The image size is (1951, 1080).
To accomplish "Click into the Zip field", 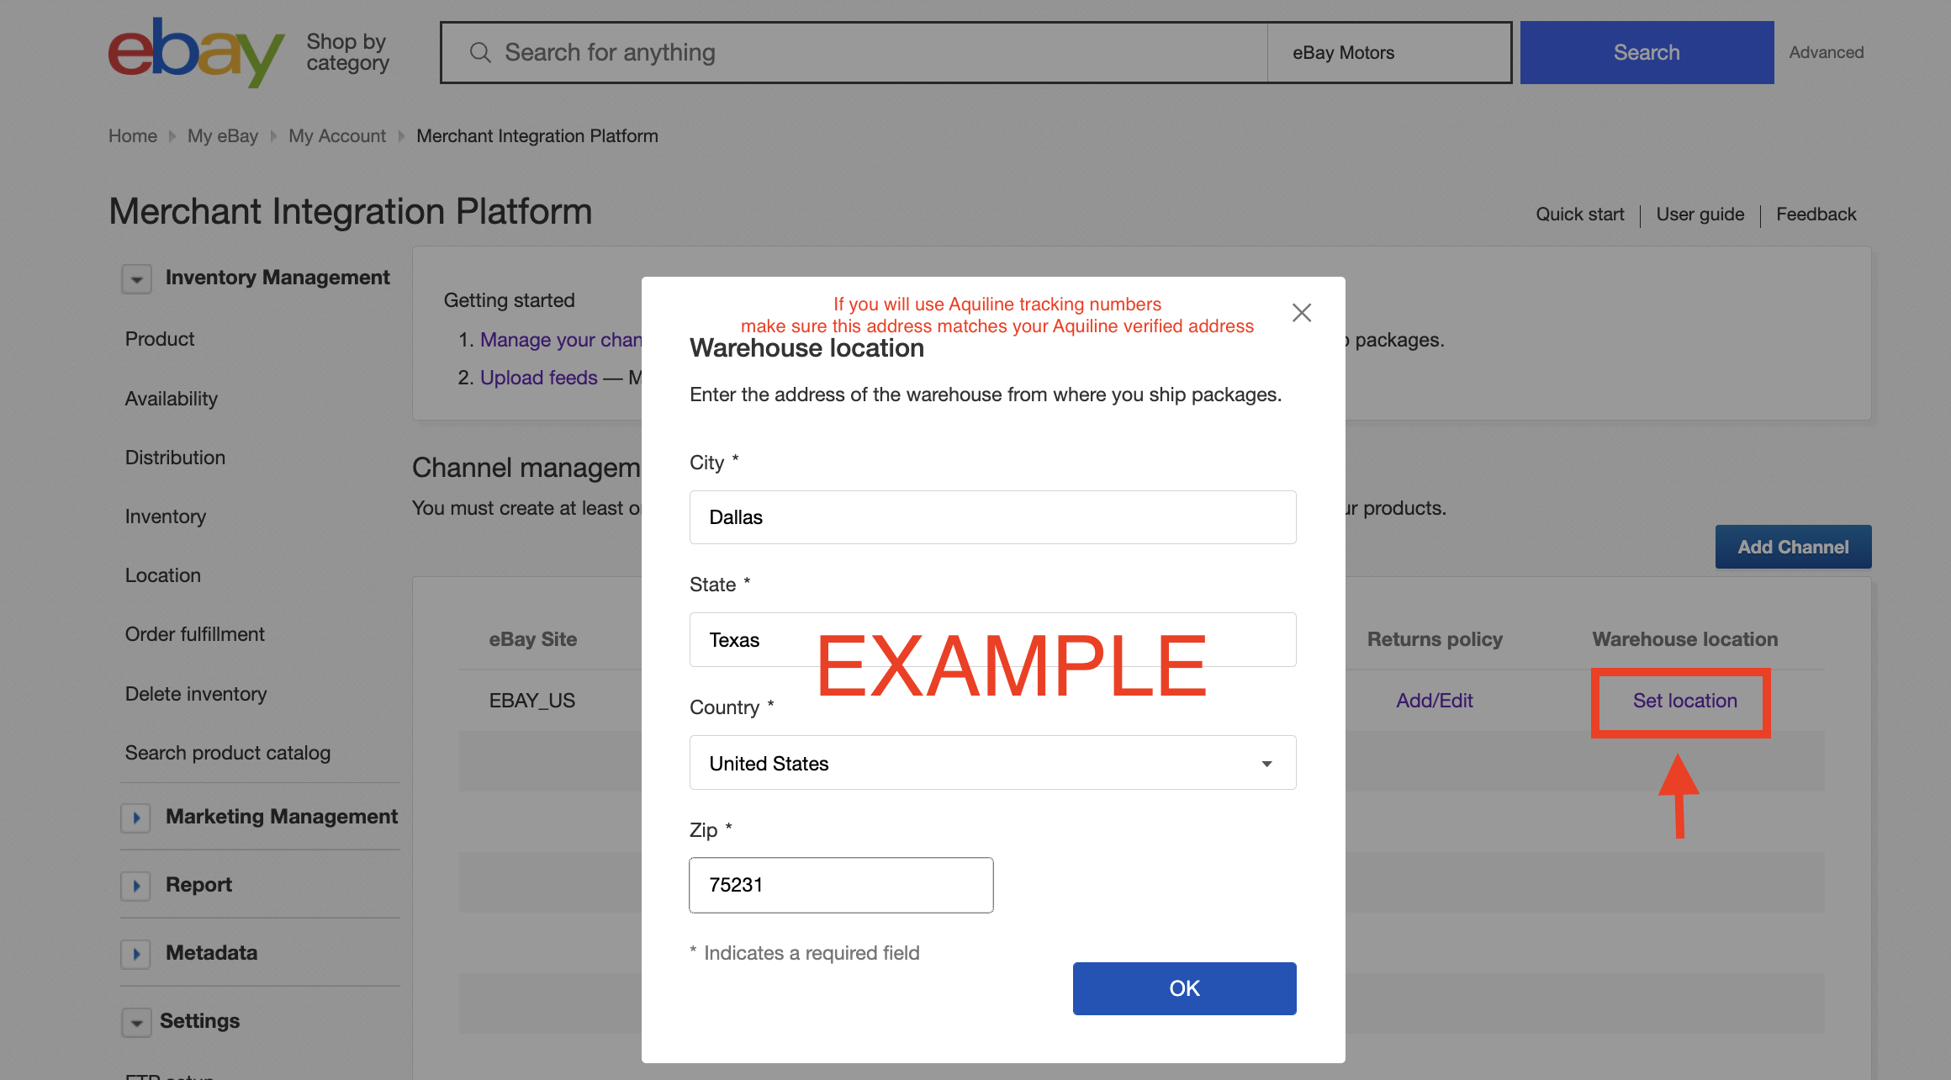I will 841,885.
